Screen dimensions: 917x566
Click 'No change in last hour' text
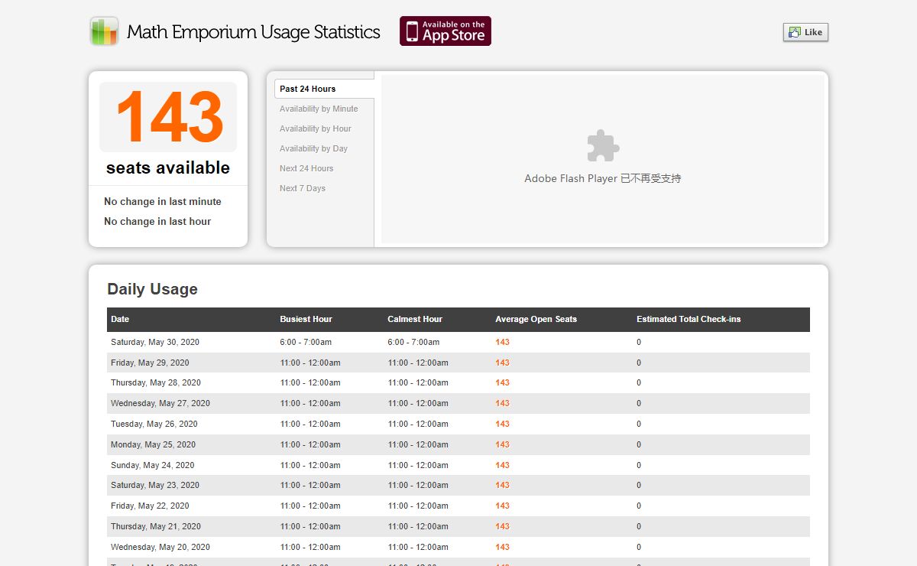tap(157, 222)
